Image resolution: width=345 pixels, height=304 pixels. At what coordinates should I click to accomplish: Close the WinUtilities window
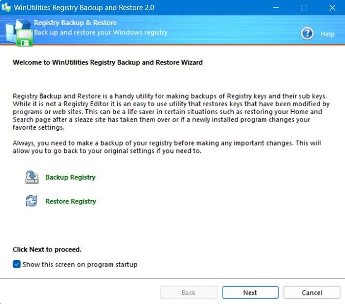pos(332,8)
